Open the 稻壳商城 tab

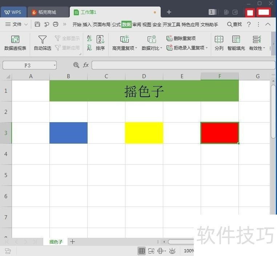coord(48,12)
